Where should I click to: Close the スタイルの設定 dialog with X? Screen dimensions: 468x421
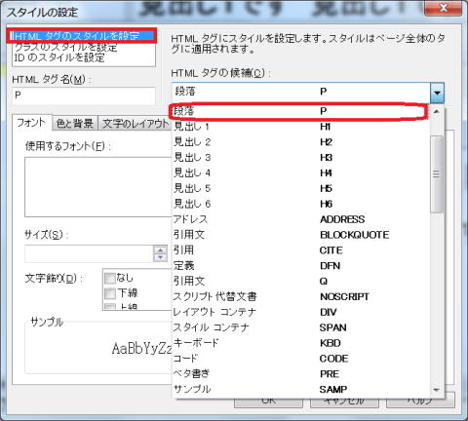tap(444, 8)
